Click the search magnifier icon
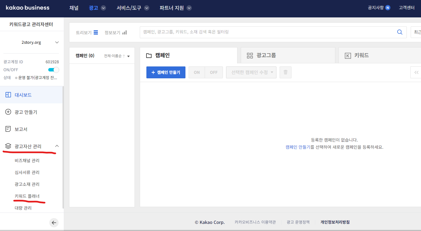 pos(400,32)
